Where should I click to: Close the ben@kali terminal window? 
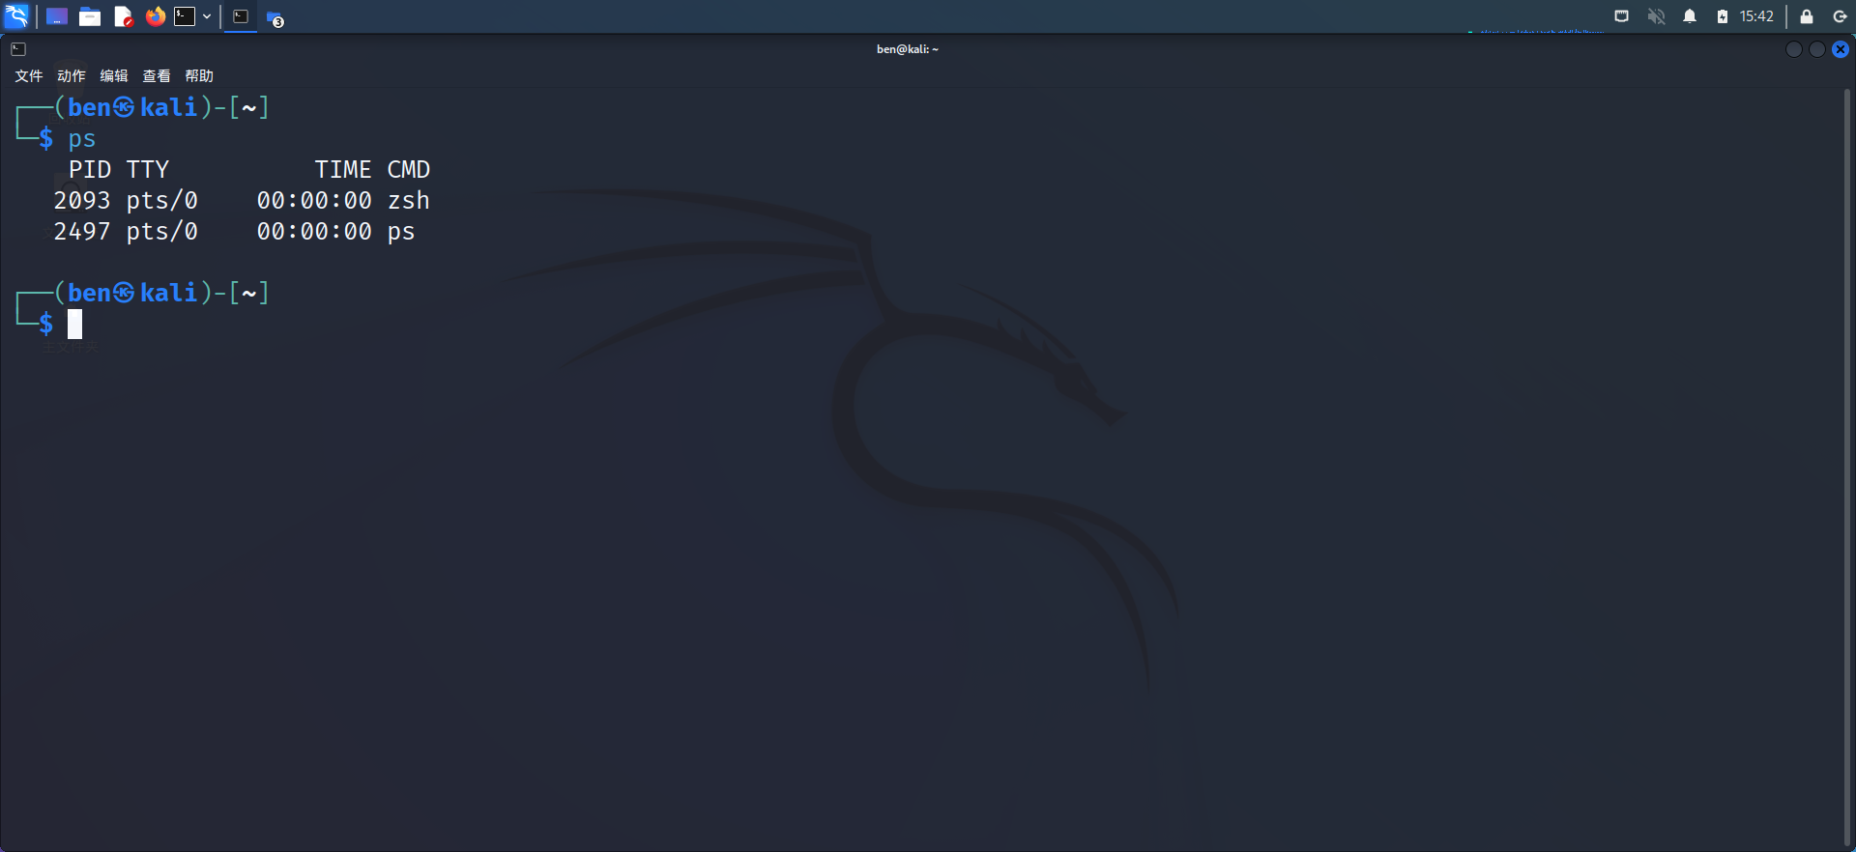(1841, 49)
